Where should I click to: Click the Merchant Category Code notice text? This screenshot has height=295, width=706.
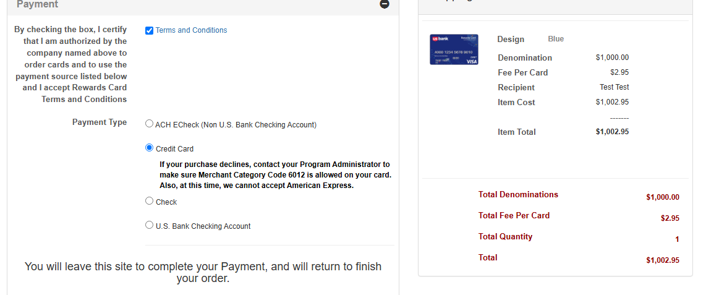275,175
